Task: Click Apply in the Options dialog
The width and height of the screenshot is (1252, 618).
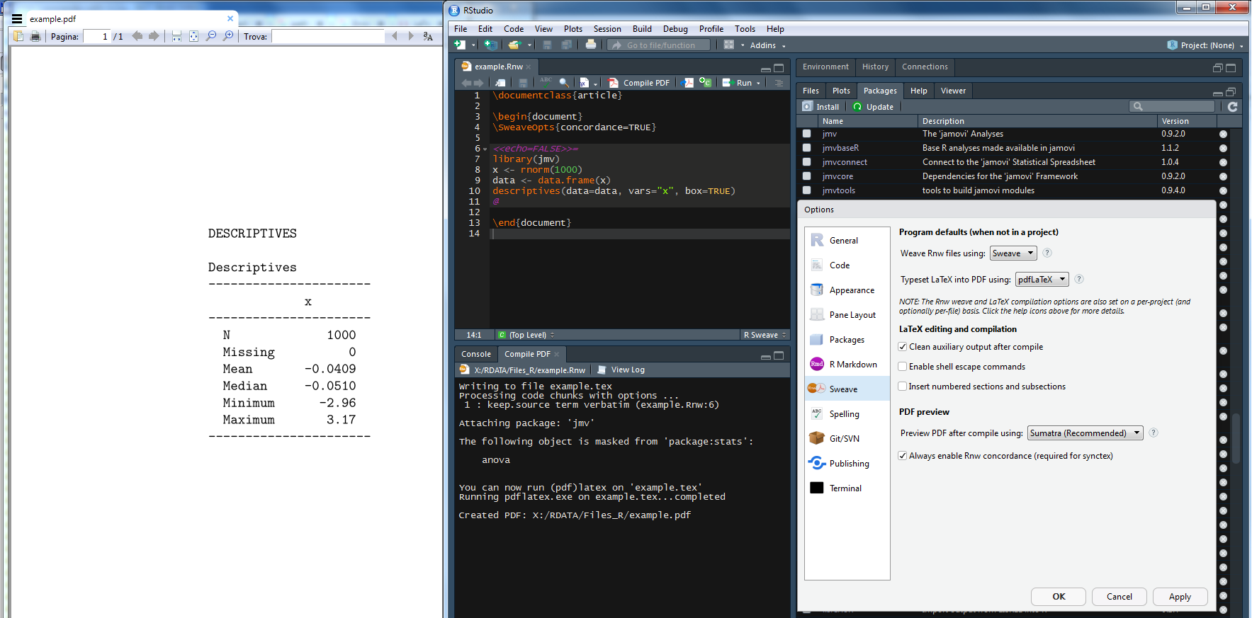Action: point(1180,597)
